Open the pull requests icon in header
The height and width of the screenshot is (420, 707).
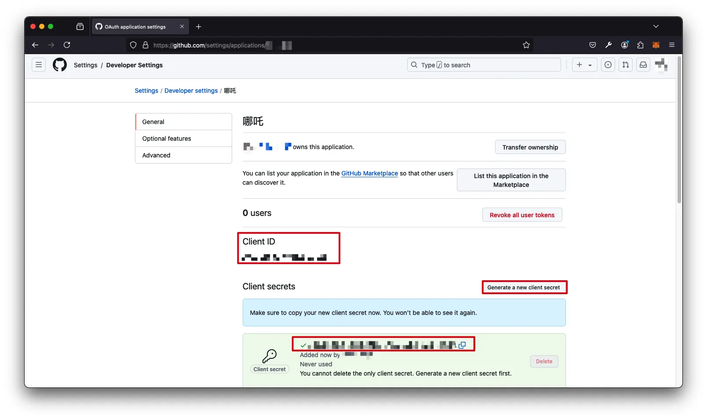pos(625,65)
